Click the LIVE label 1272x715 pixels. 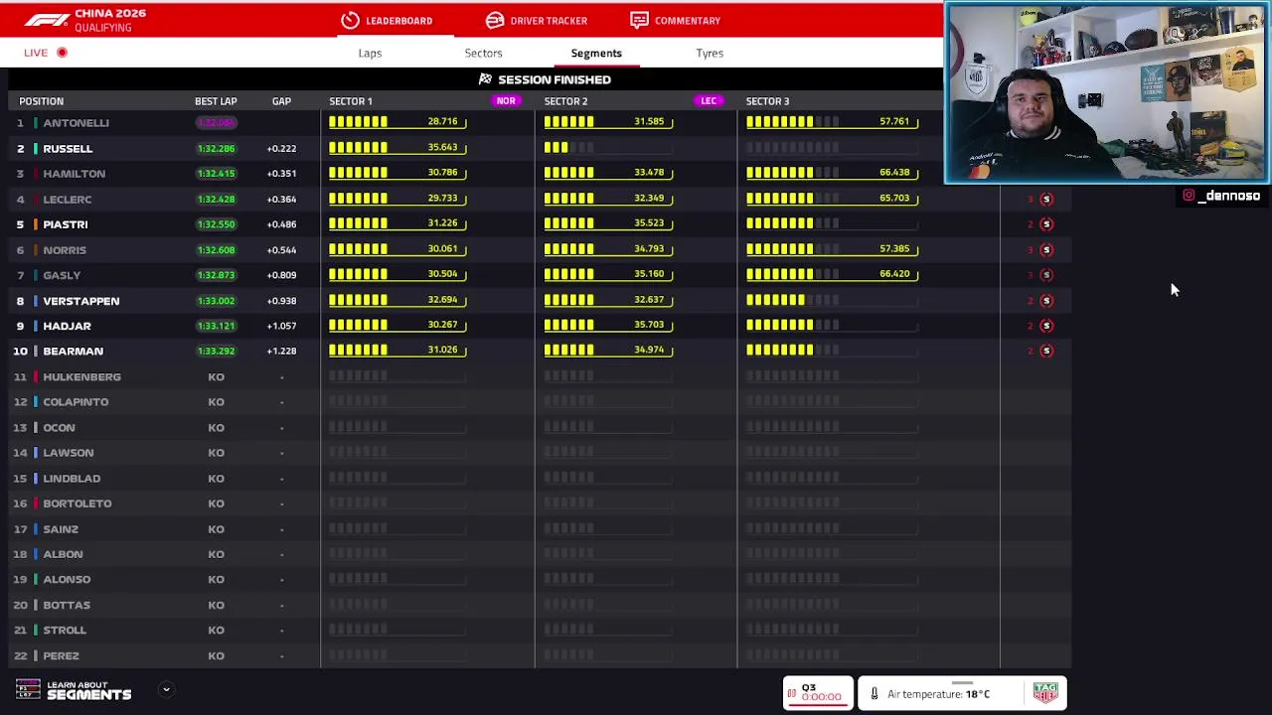(x=36, y=53)
